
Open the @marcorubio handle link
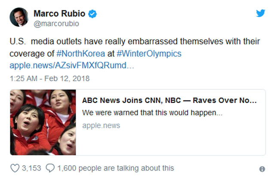(56, 24)
